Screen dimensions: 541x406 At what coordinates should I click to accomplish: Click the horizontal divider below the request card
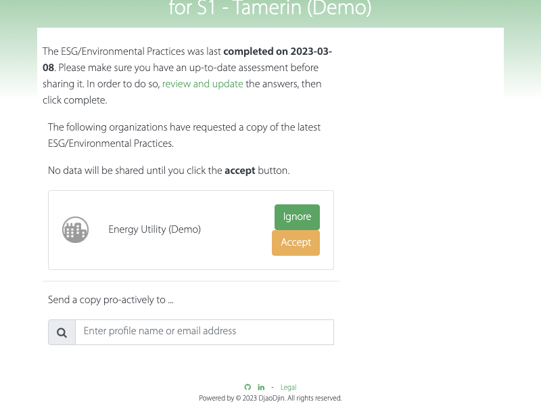pos(191,281)
